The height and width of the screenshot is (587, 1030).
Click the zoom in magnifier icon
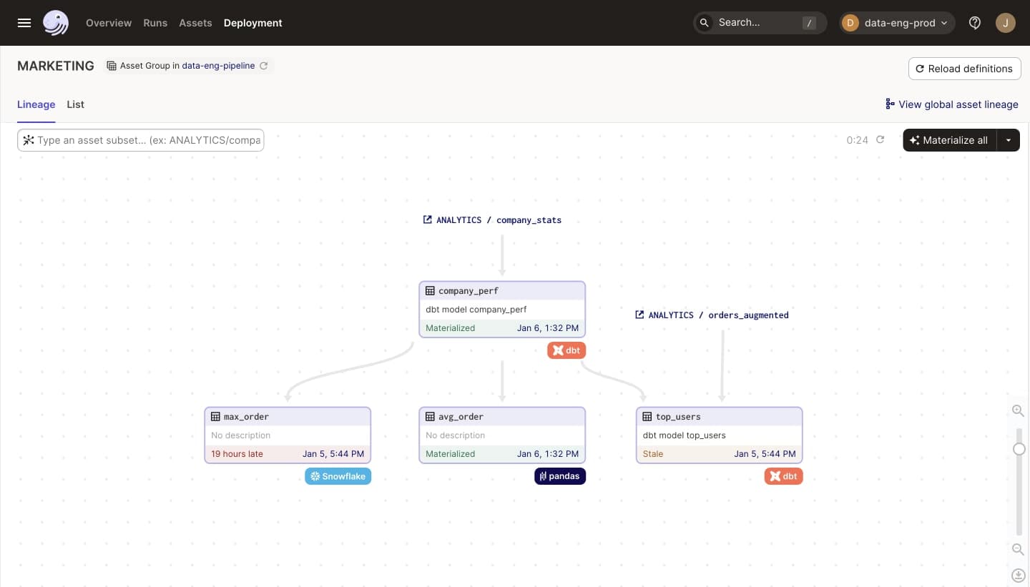pyautogui.click(x=1018, y=410)
